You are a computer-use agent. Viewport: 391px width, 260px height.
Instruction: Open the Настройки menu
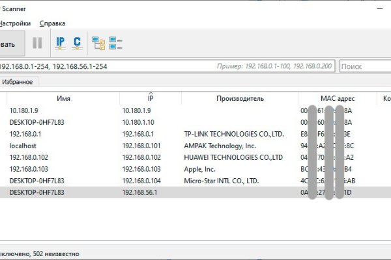(14, 23)
